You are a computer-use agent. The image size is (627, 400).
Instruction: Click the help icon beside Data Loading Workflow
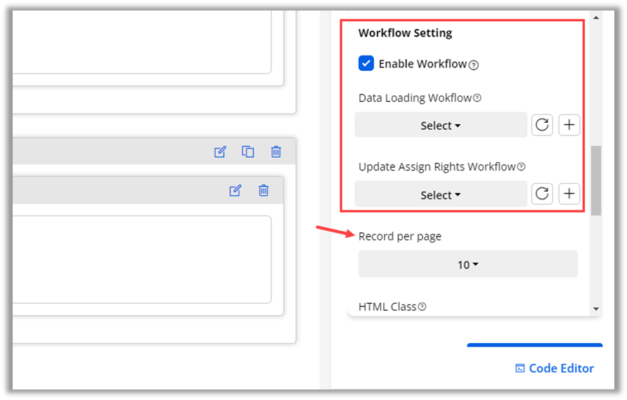click(477, 98)
